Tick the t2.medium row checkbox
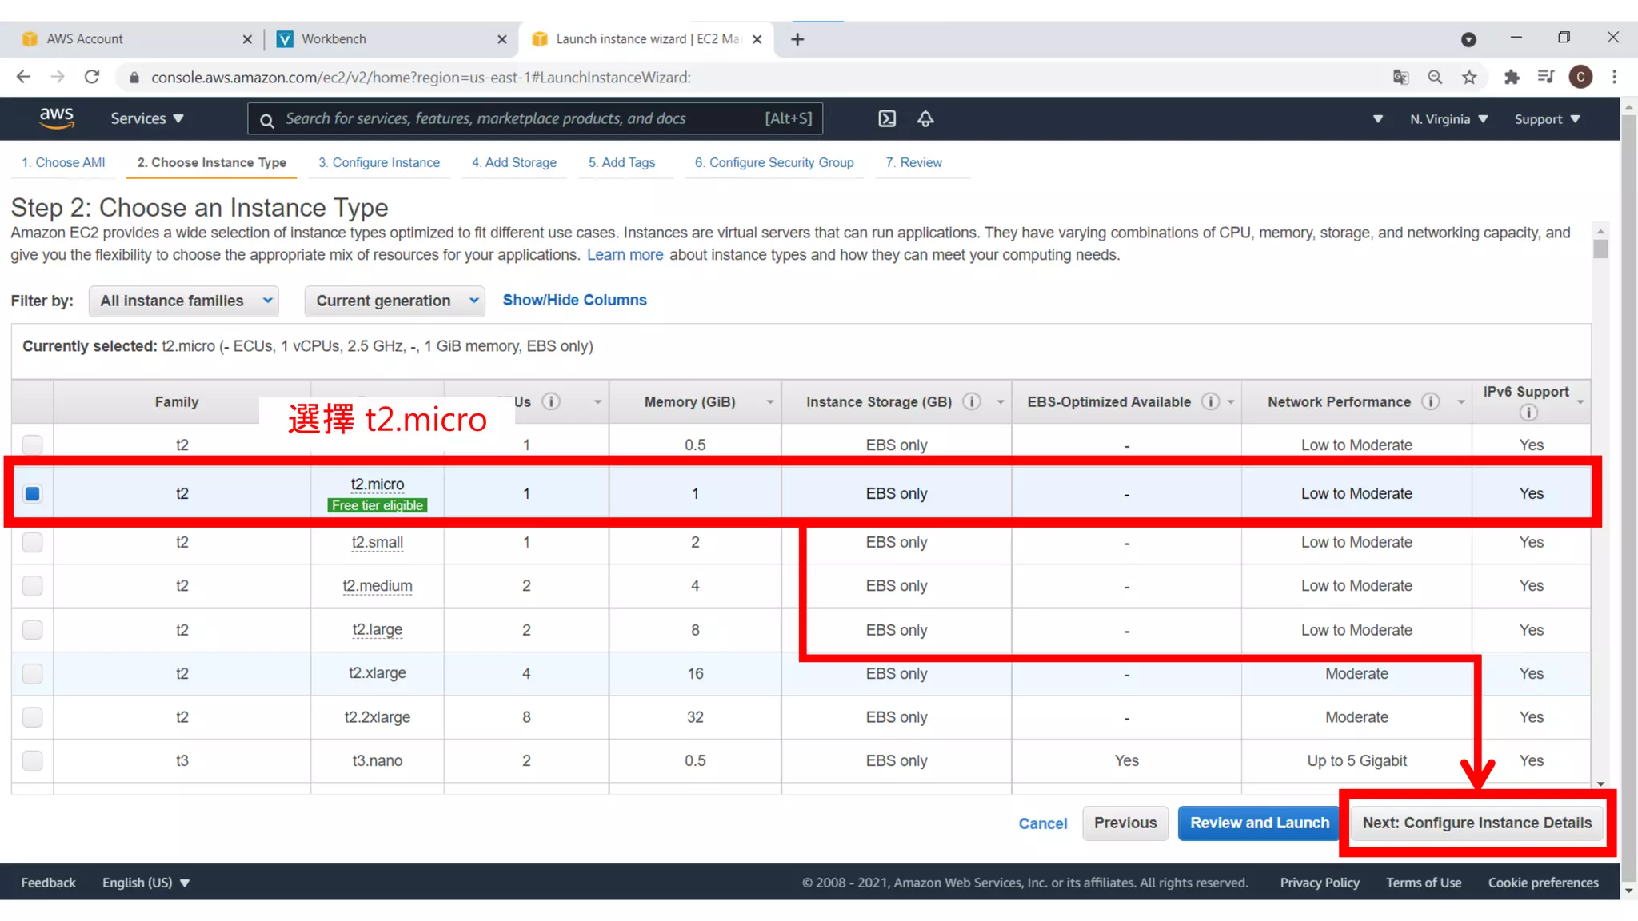This screenshot has height=921, width=1638. [32, 586]
